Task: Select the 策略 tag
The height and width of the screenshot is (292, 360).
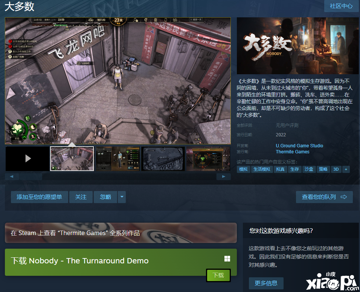Action: coord(323,169)
